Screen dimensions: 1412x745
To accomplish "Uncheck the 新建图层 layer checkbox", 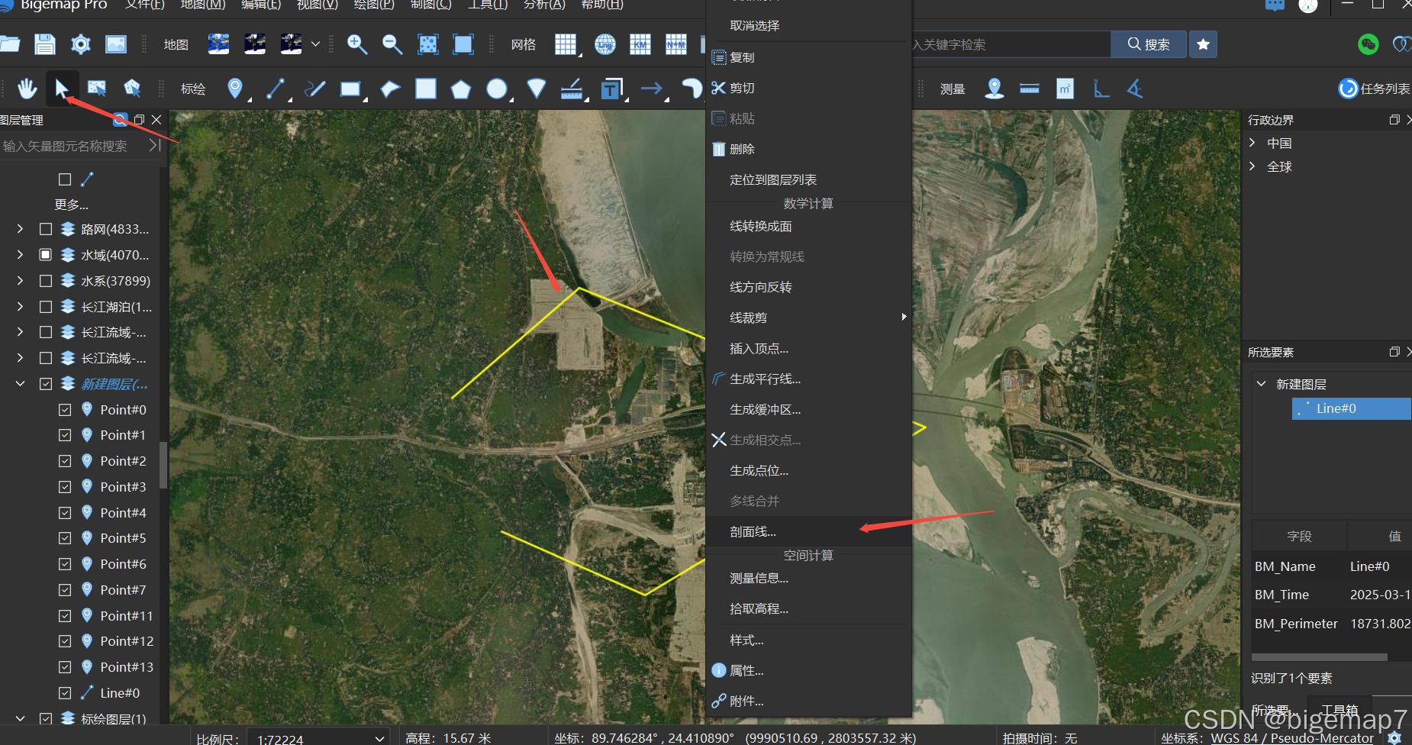I will [x=46, y=384].
